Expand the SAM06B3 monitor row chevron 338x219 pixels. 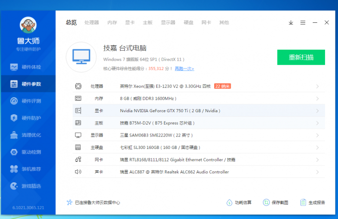coord(317,136)
